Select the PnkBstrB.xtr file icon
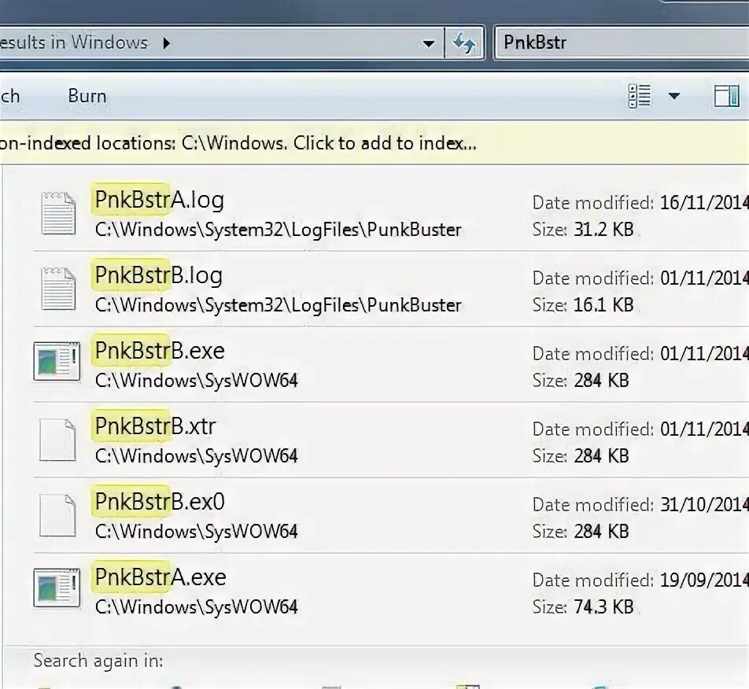The height and width of the screenshot is (689, 749). 57,440
